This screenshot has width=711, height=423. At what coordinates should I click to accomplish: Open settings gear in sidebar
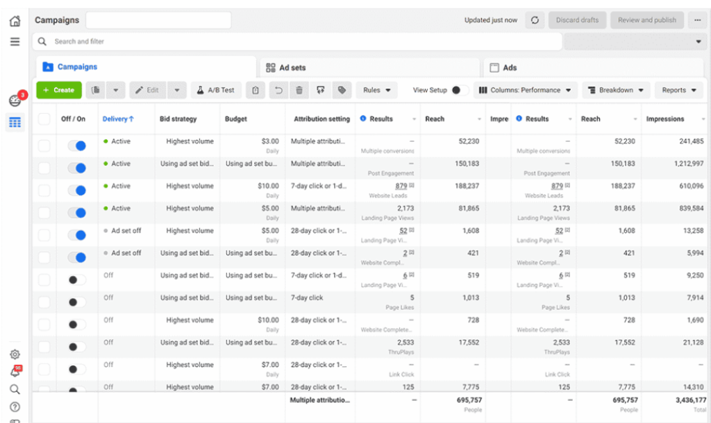tap(15, 354)
